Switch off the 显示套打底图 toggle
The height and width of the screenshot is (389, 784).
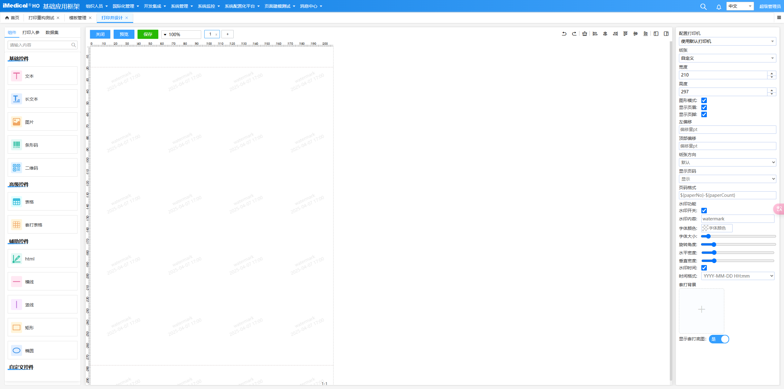coord(719,339)
